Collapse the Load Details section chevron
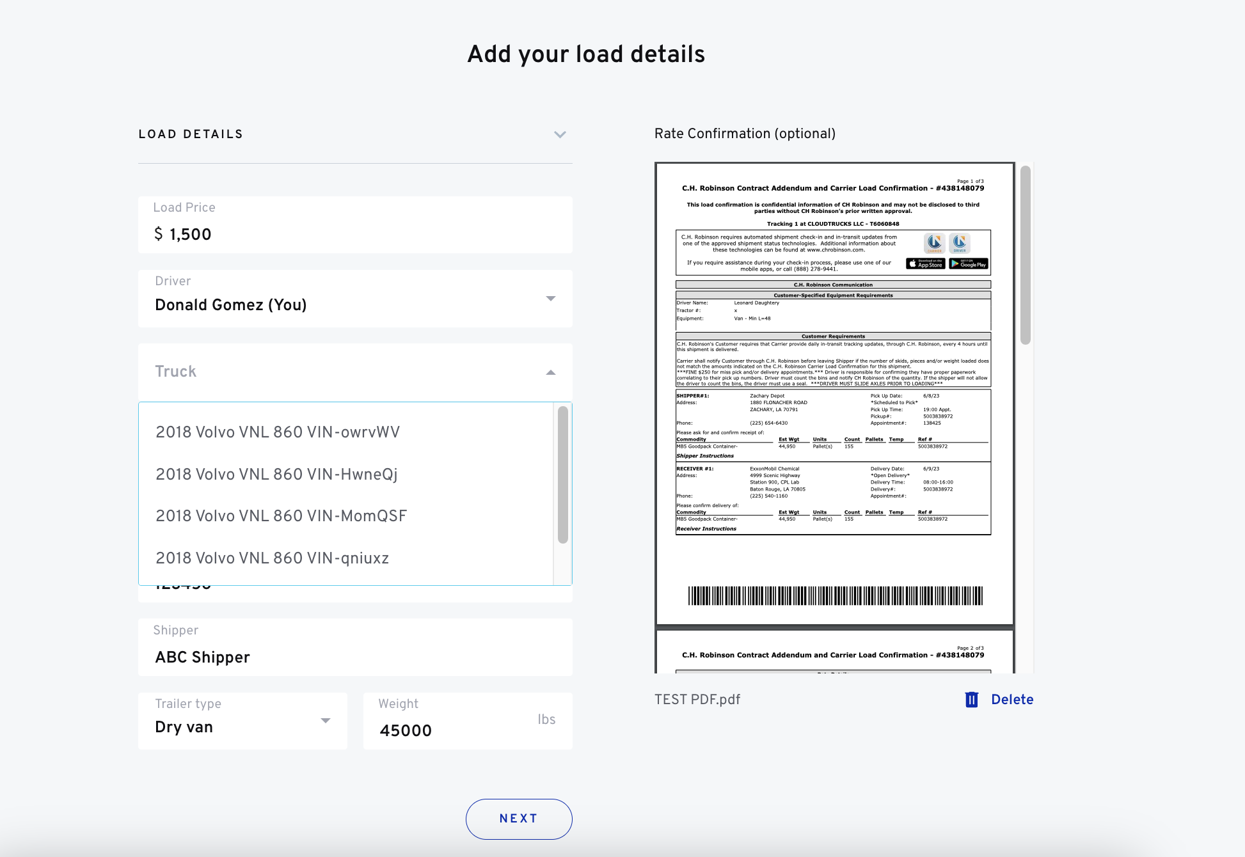This screenshot has width=1245, height=857. click(x=560, y=134)
